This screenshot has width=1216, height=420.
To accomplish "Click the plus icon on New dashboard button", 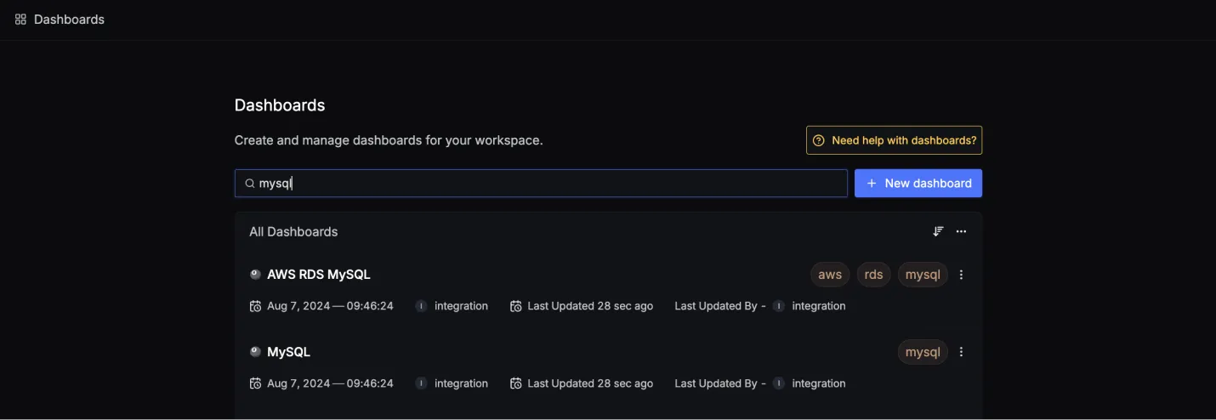I will [872, 183].
